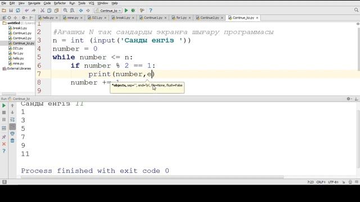Clear console output with the trash icon

(x=12, y=141)
